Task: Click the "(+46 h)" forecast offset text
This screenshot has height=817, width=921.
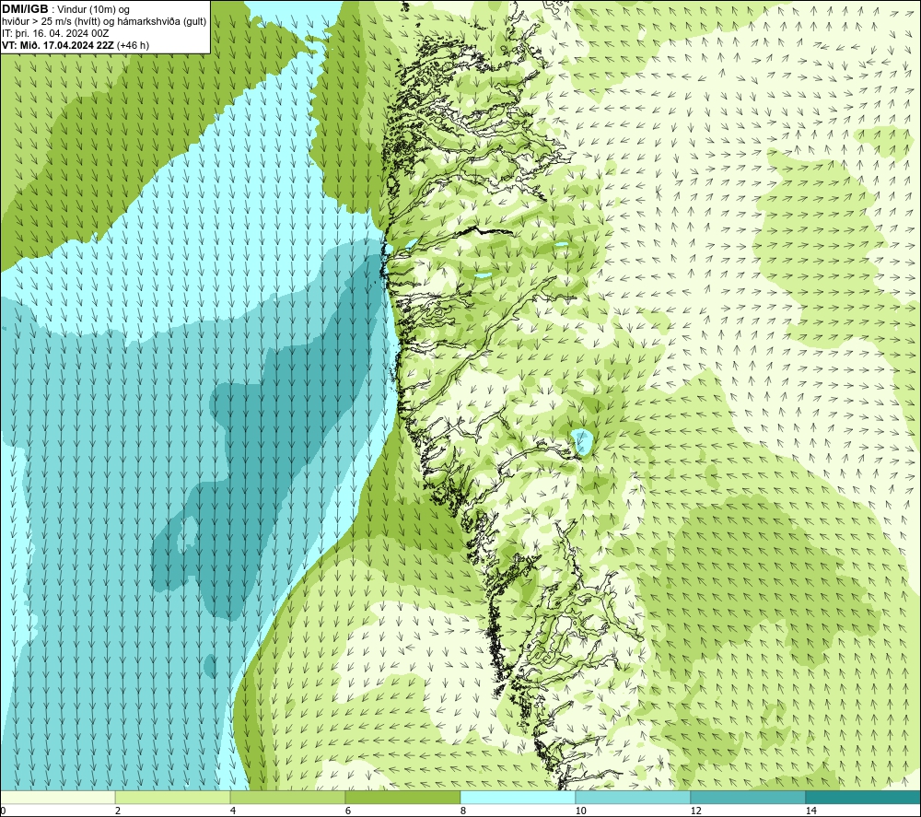Action: tap(134, 45)
